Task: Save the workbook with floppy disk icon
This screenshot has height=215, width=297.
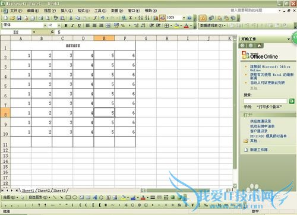Action: click(x=19, y=18)
